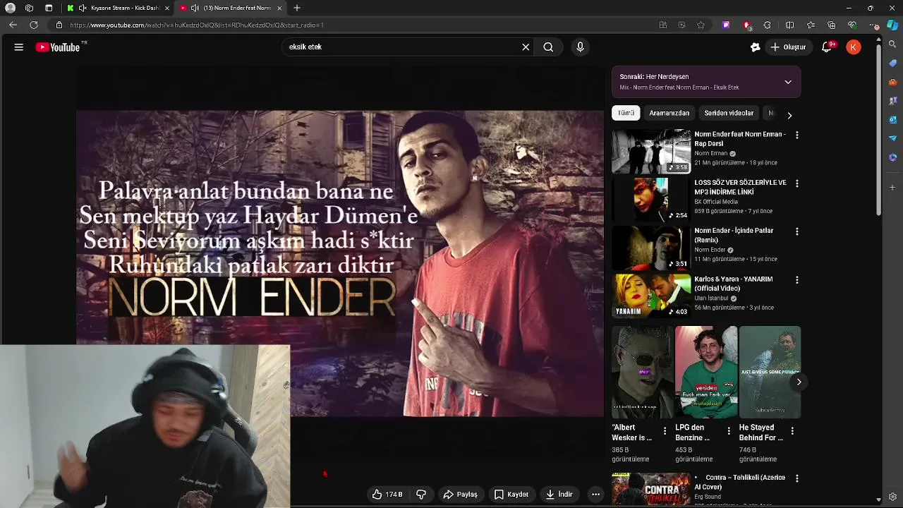
Task: Open options for Contra Tehlikeli video
Action: click(x=797, y=478)
